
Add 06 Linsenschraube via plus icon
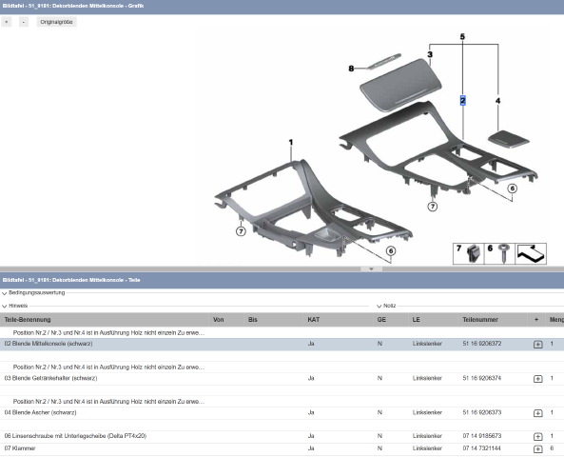tap(537, 436)
